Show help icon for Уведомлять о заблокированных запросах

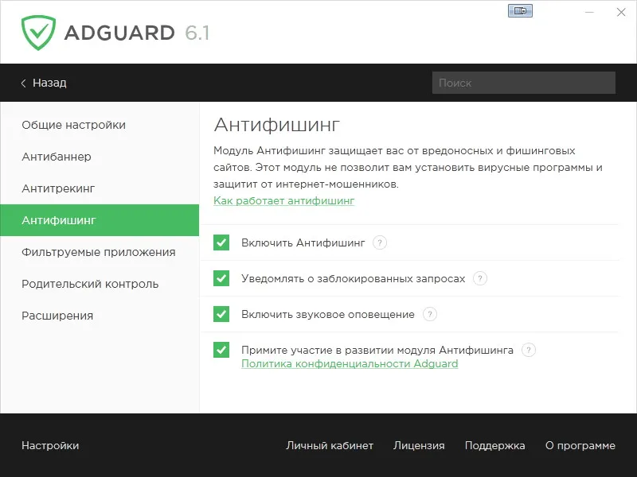point(480,278)
